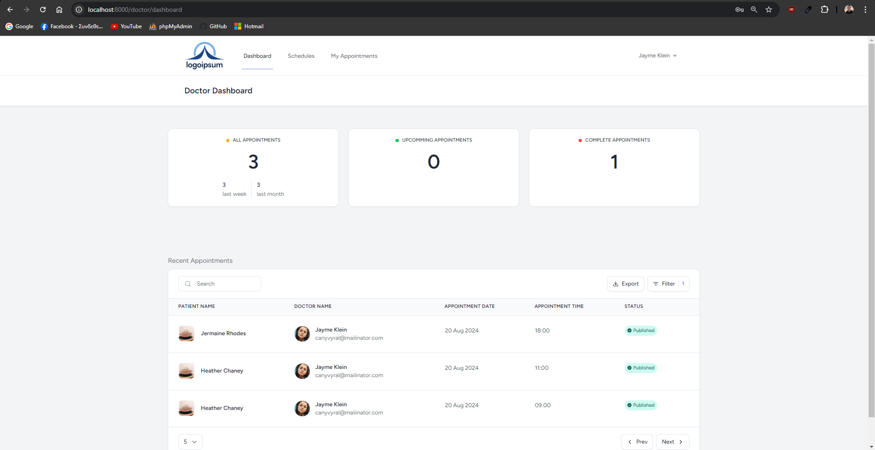This screenshot has height=450, width=875.
Task: Reload the page with browser refresh icon
Action: coord(43,10)
